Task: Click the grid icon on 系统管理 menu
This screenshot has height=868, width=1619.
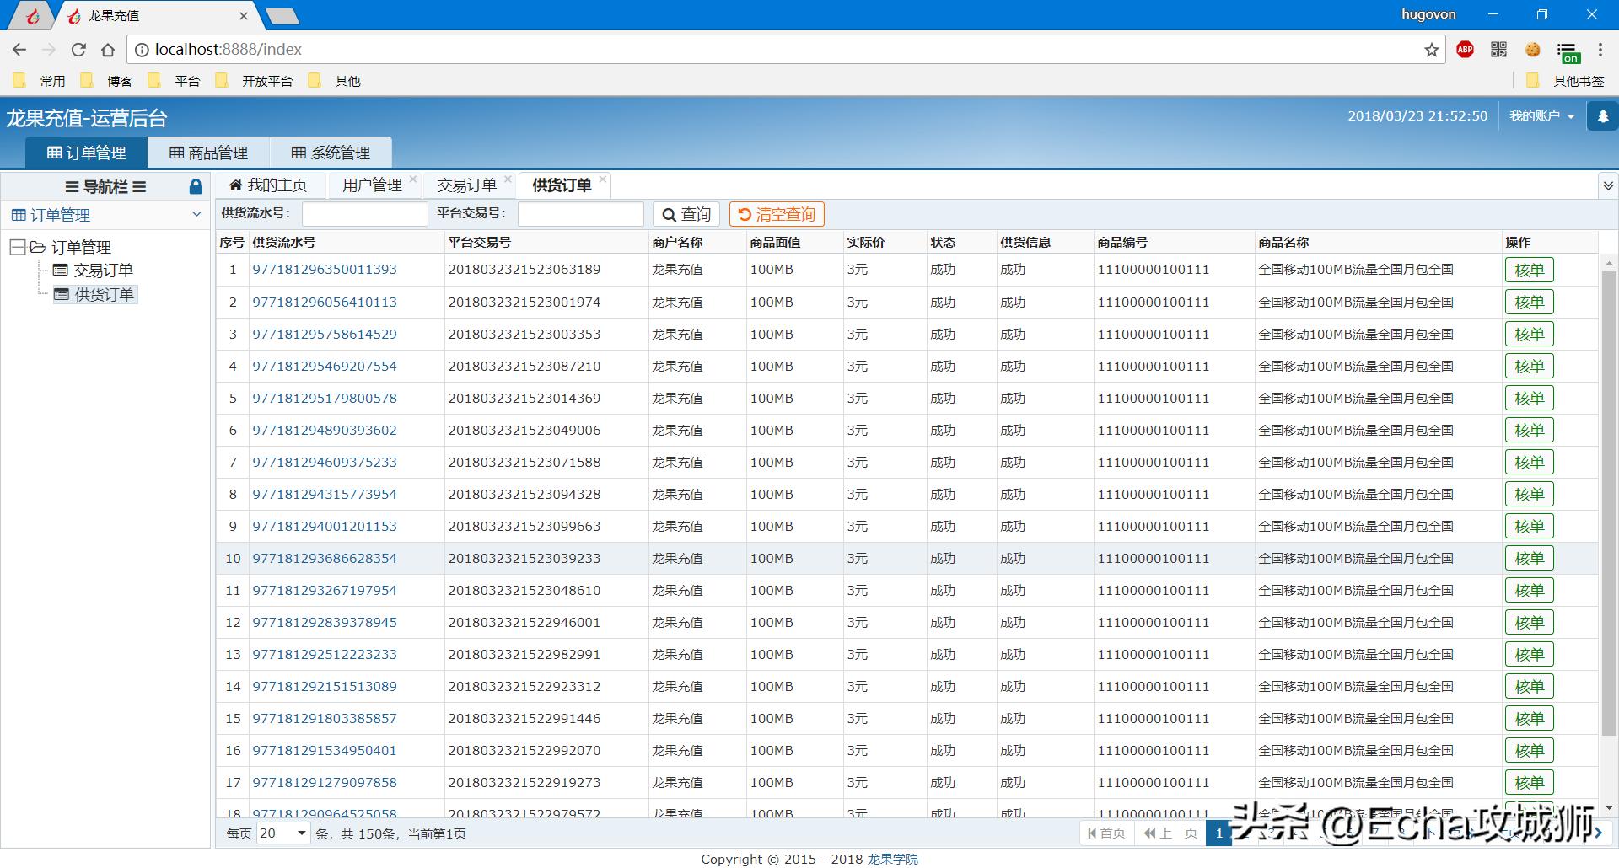Action: pos(297,153)
